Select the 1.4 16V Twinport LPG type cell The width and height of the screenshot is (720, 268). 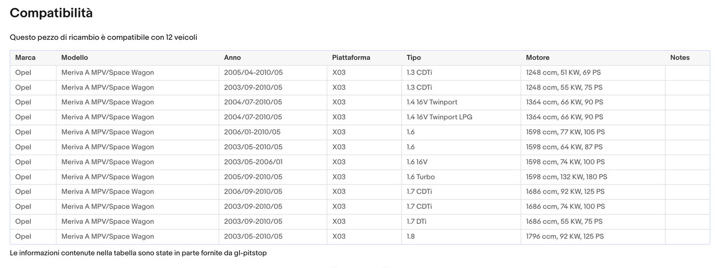439,117
